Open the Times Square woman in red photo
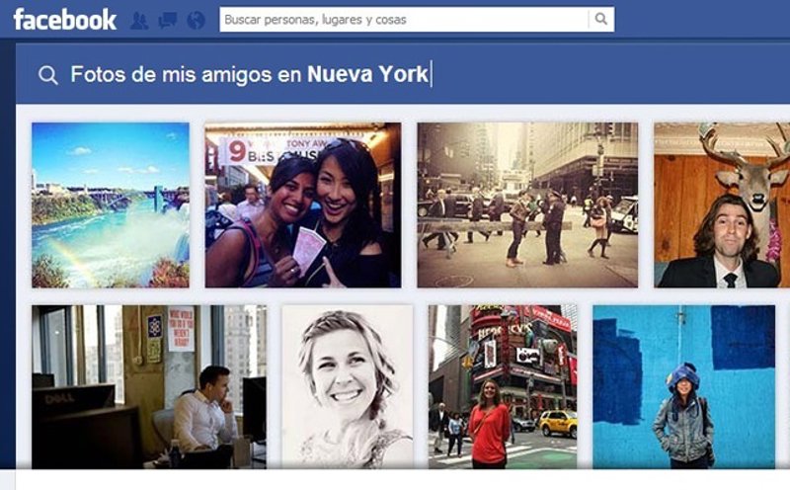Viewport: 790px width, 490px height. point(503,385)
